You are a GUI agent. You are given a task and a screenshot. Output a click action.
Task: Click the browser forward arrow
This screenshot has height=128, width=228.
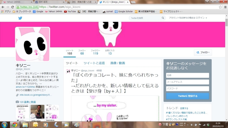[x=8, y=7]
